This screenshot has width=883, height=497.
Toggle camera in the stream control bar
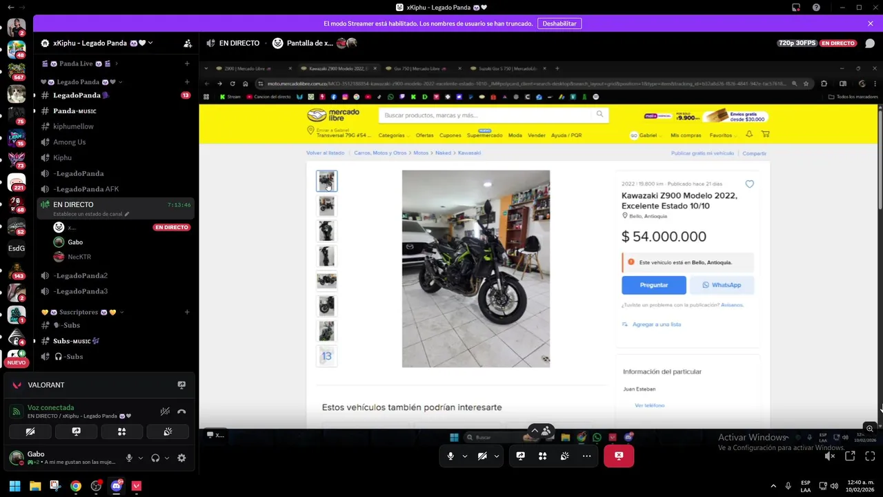click(x=482, y=456)
